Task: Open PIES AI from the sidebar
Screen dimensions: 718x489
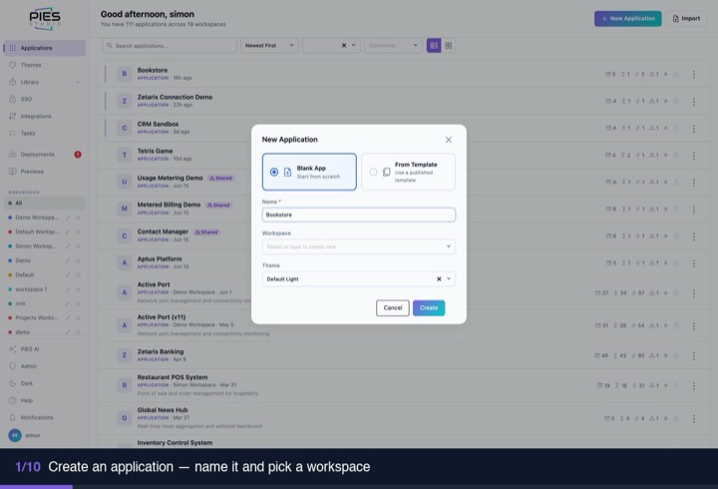Action: [x=45, y=349]
